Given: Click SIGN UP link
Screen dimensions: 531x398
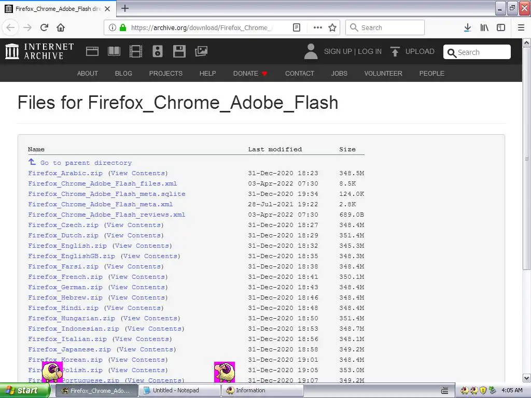Looking at the screenshot, I should coord(338,51).
